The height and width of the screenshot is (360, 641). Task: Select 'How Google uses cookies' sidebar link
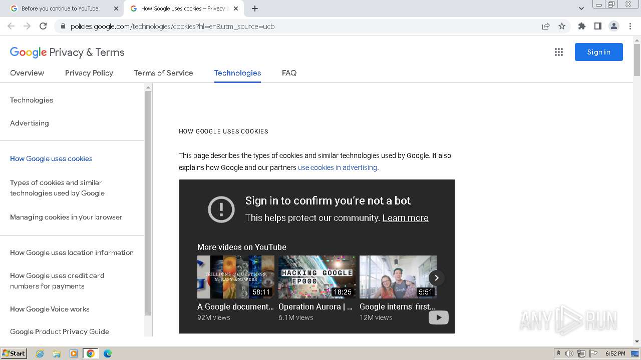pos(51,158)
